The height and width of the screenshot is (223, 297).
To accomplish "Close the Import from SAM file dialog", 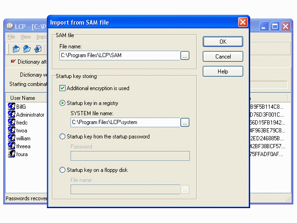I will [x=243, y=22].
